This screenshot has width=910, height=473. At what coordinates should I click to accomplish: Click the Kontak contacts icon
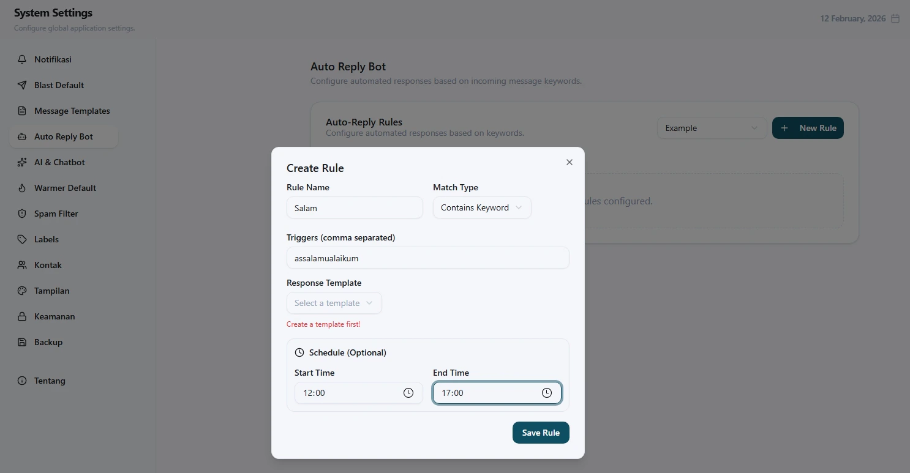coord(22,265)
